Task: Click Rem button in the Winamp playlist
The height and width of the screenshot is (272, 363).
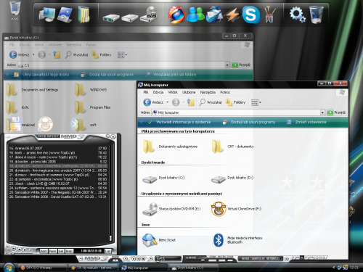Action: (52, 251)
